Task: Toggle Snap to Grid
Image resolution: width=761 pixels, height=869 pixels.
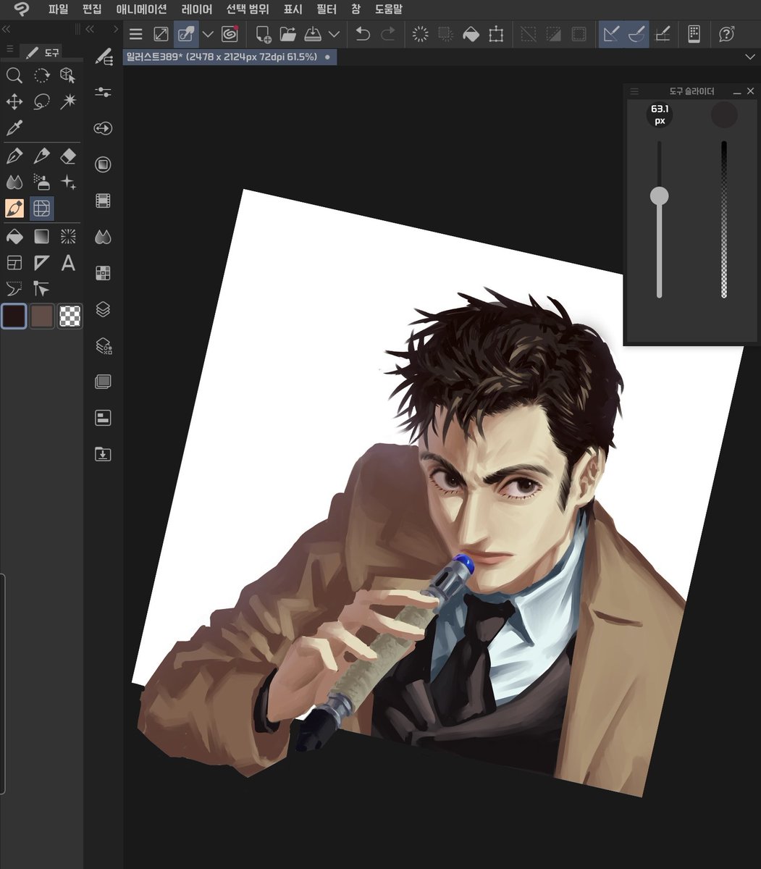Action: [662, 34]
